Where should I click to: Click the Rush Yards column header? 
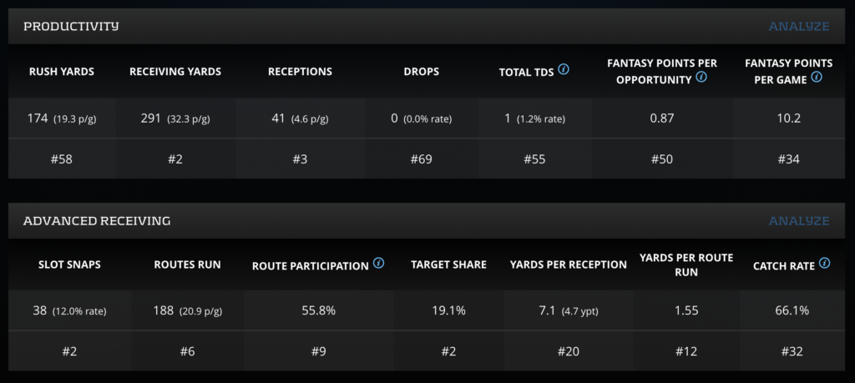pyautogui.click(x=62, y=72)
